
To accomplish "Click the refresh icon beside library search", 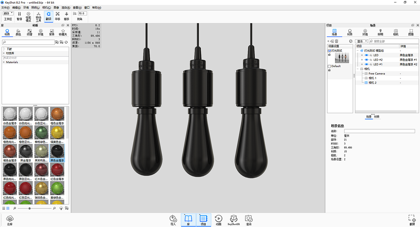I will pyautogui.click(x=66, y=42).
